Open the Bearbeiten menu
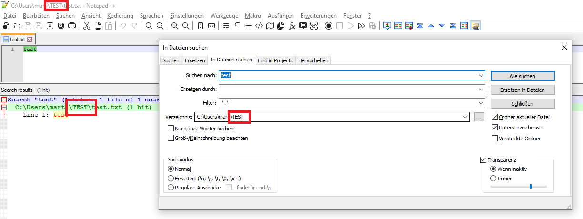This screenshot has width=583, height=219. (x=36, y=16)
